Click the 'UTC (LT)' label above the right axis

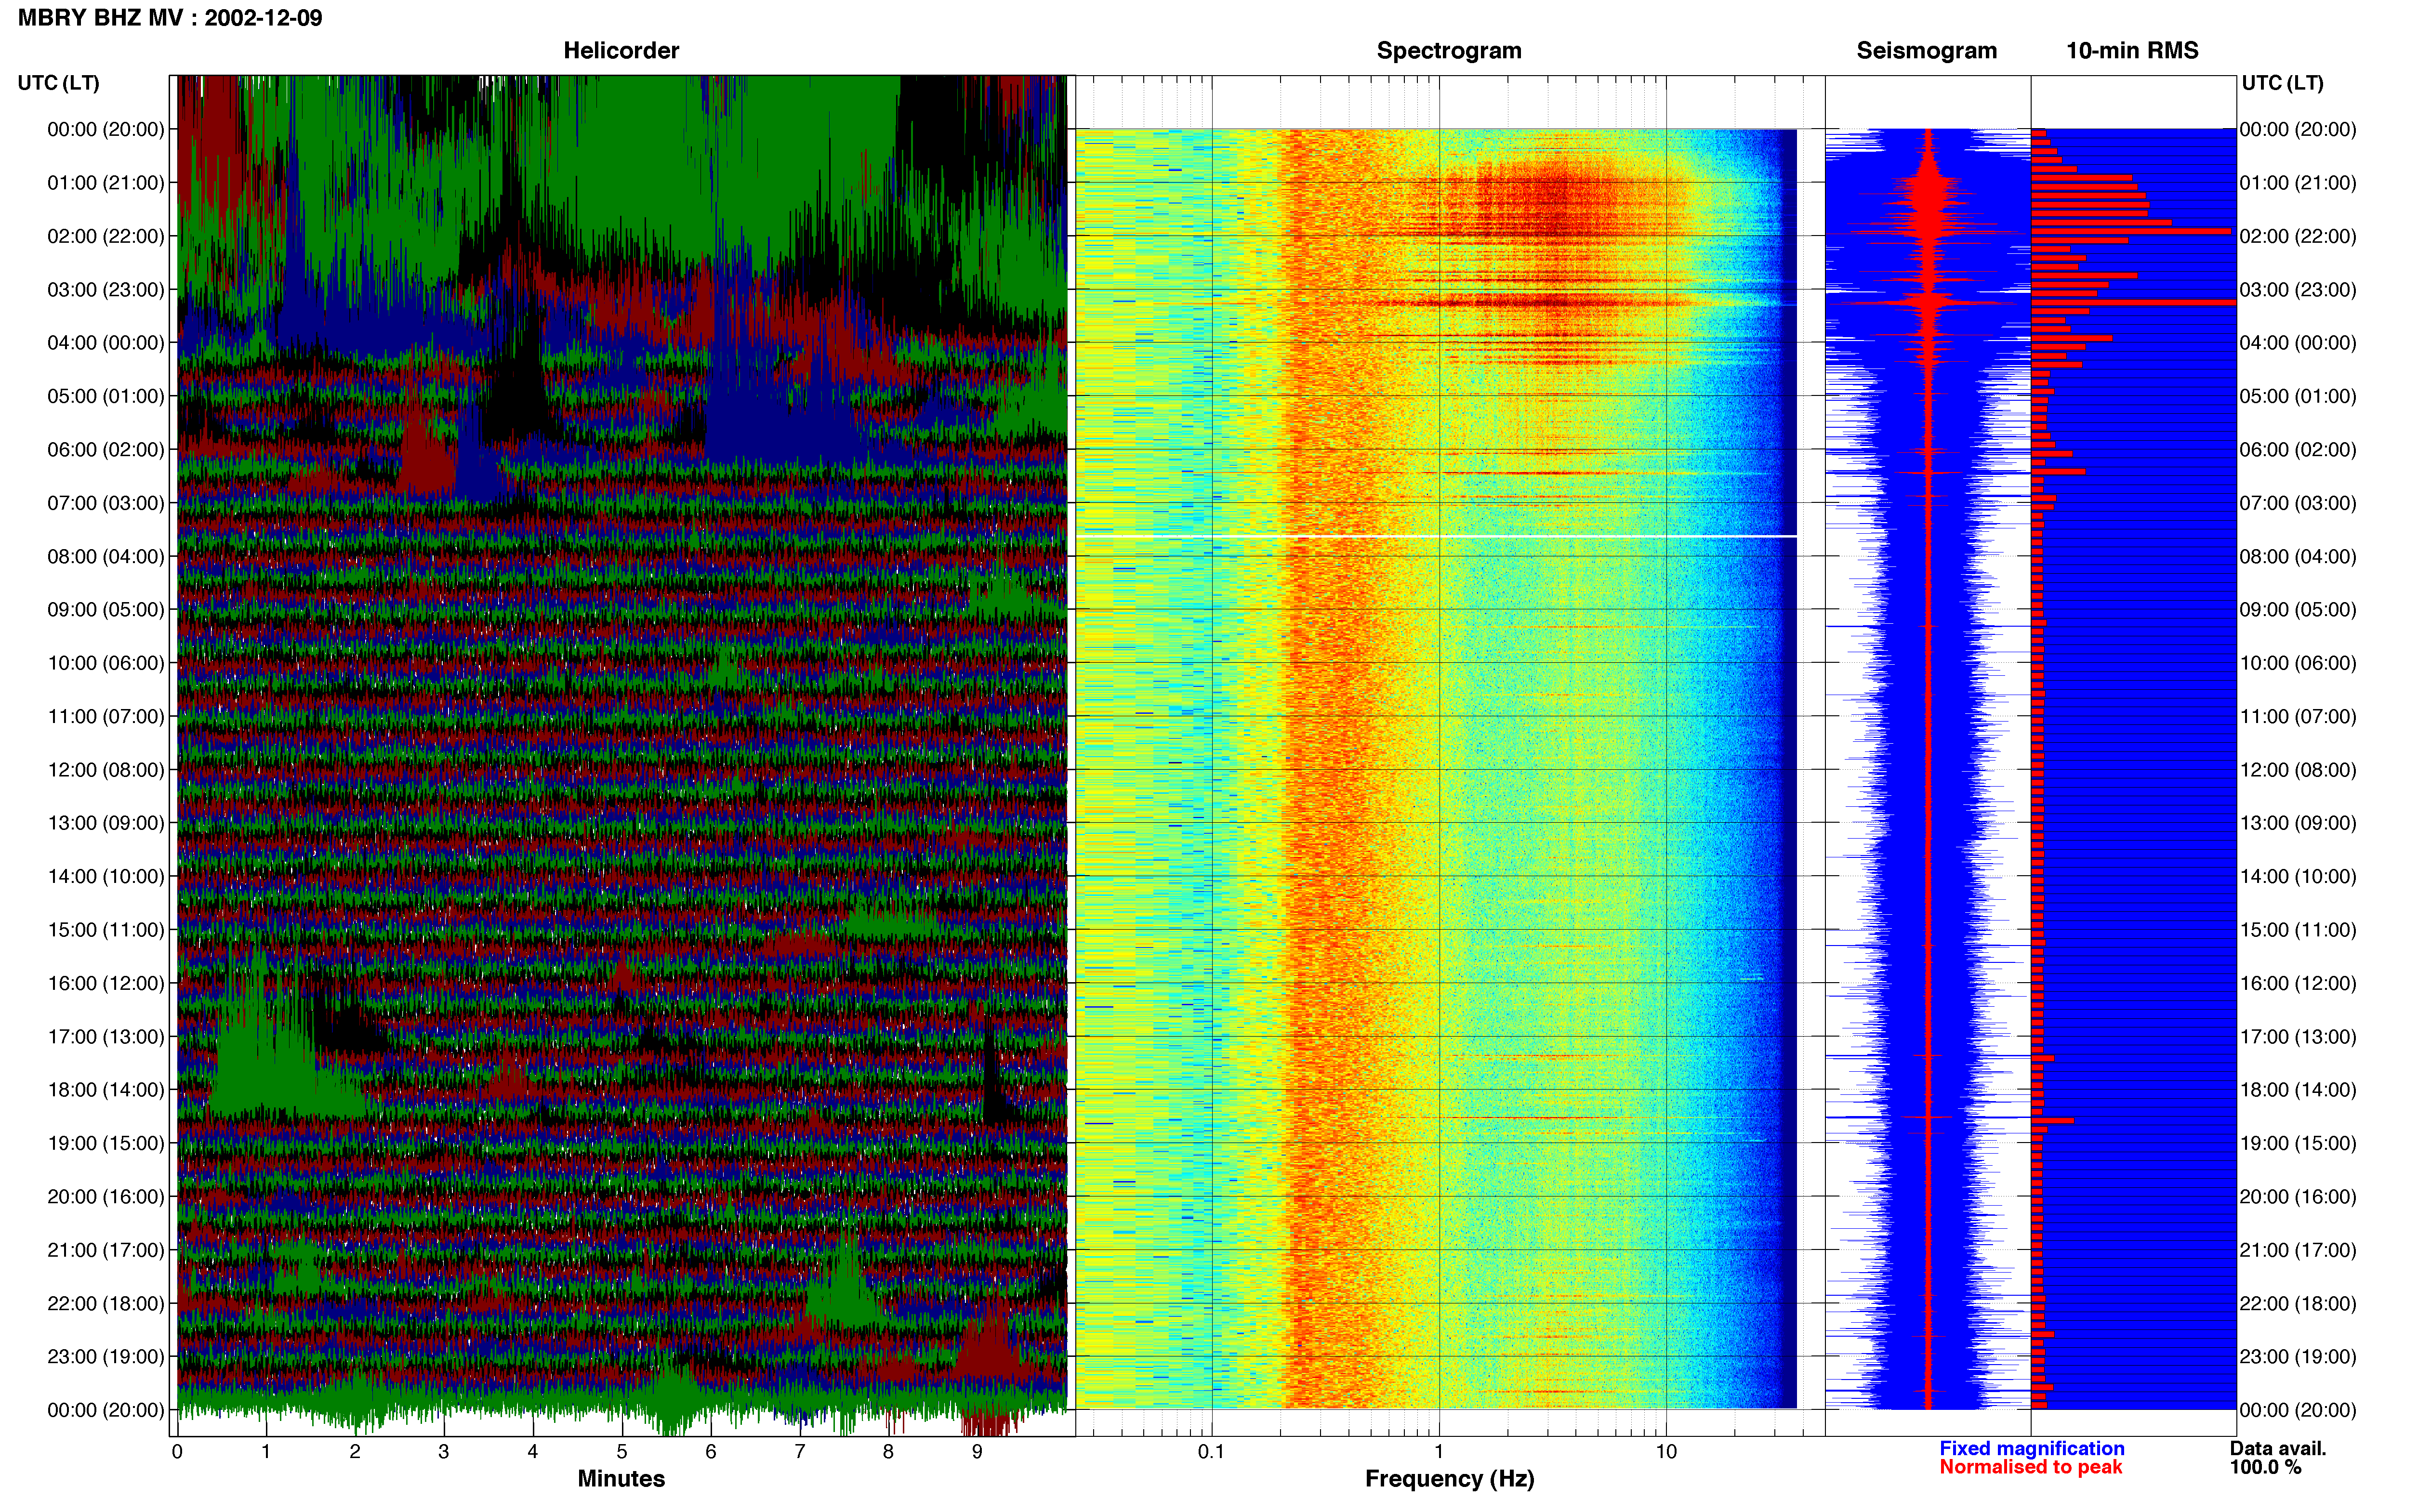point(2283,83)
